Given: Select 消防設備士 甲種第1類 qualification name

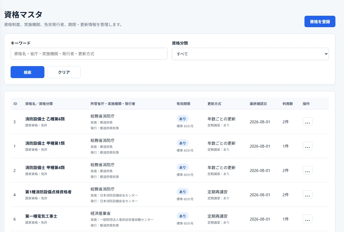Looking at the screenshot, I should tap(45, 143).
